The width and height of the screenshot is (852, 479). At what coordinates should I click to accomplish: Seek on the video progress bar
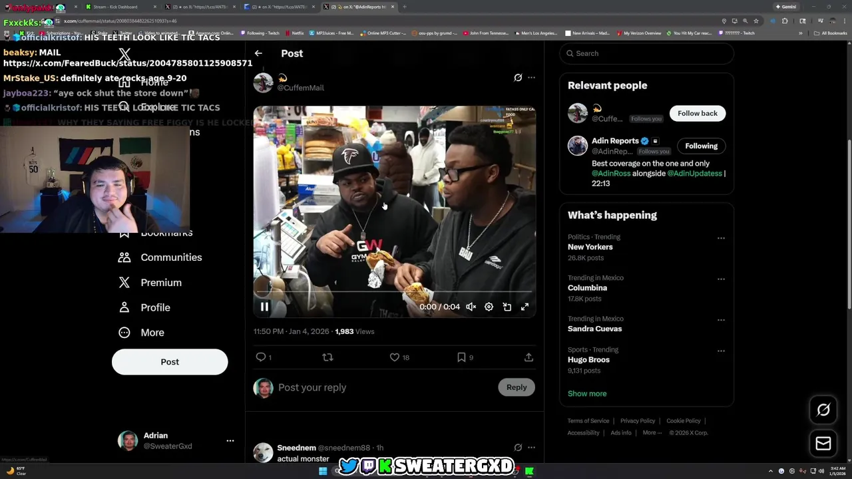point(394,291)
